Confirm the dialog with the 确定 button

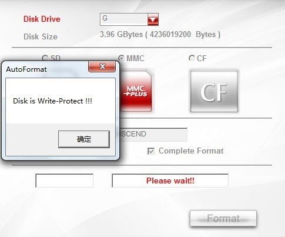pyautogui.click(x=84, y=139)
